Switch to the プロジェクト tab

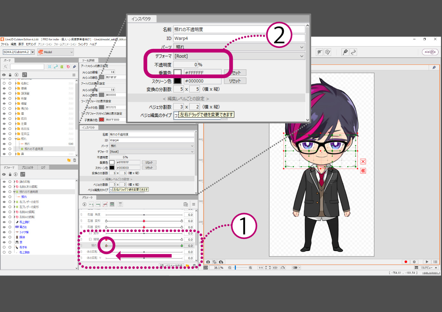28,167
